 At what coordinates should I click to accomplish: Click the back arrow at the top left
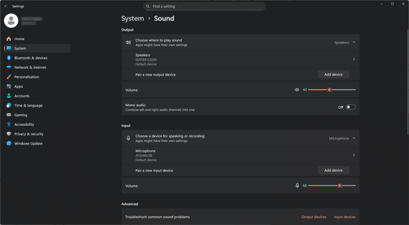pyautogui.click(x=5, y=6)
